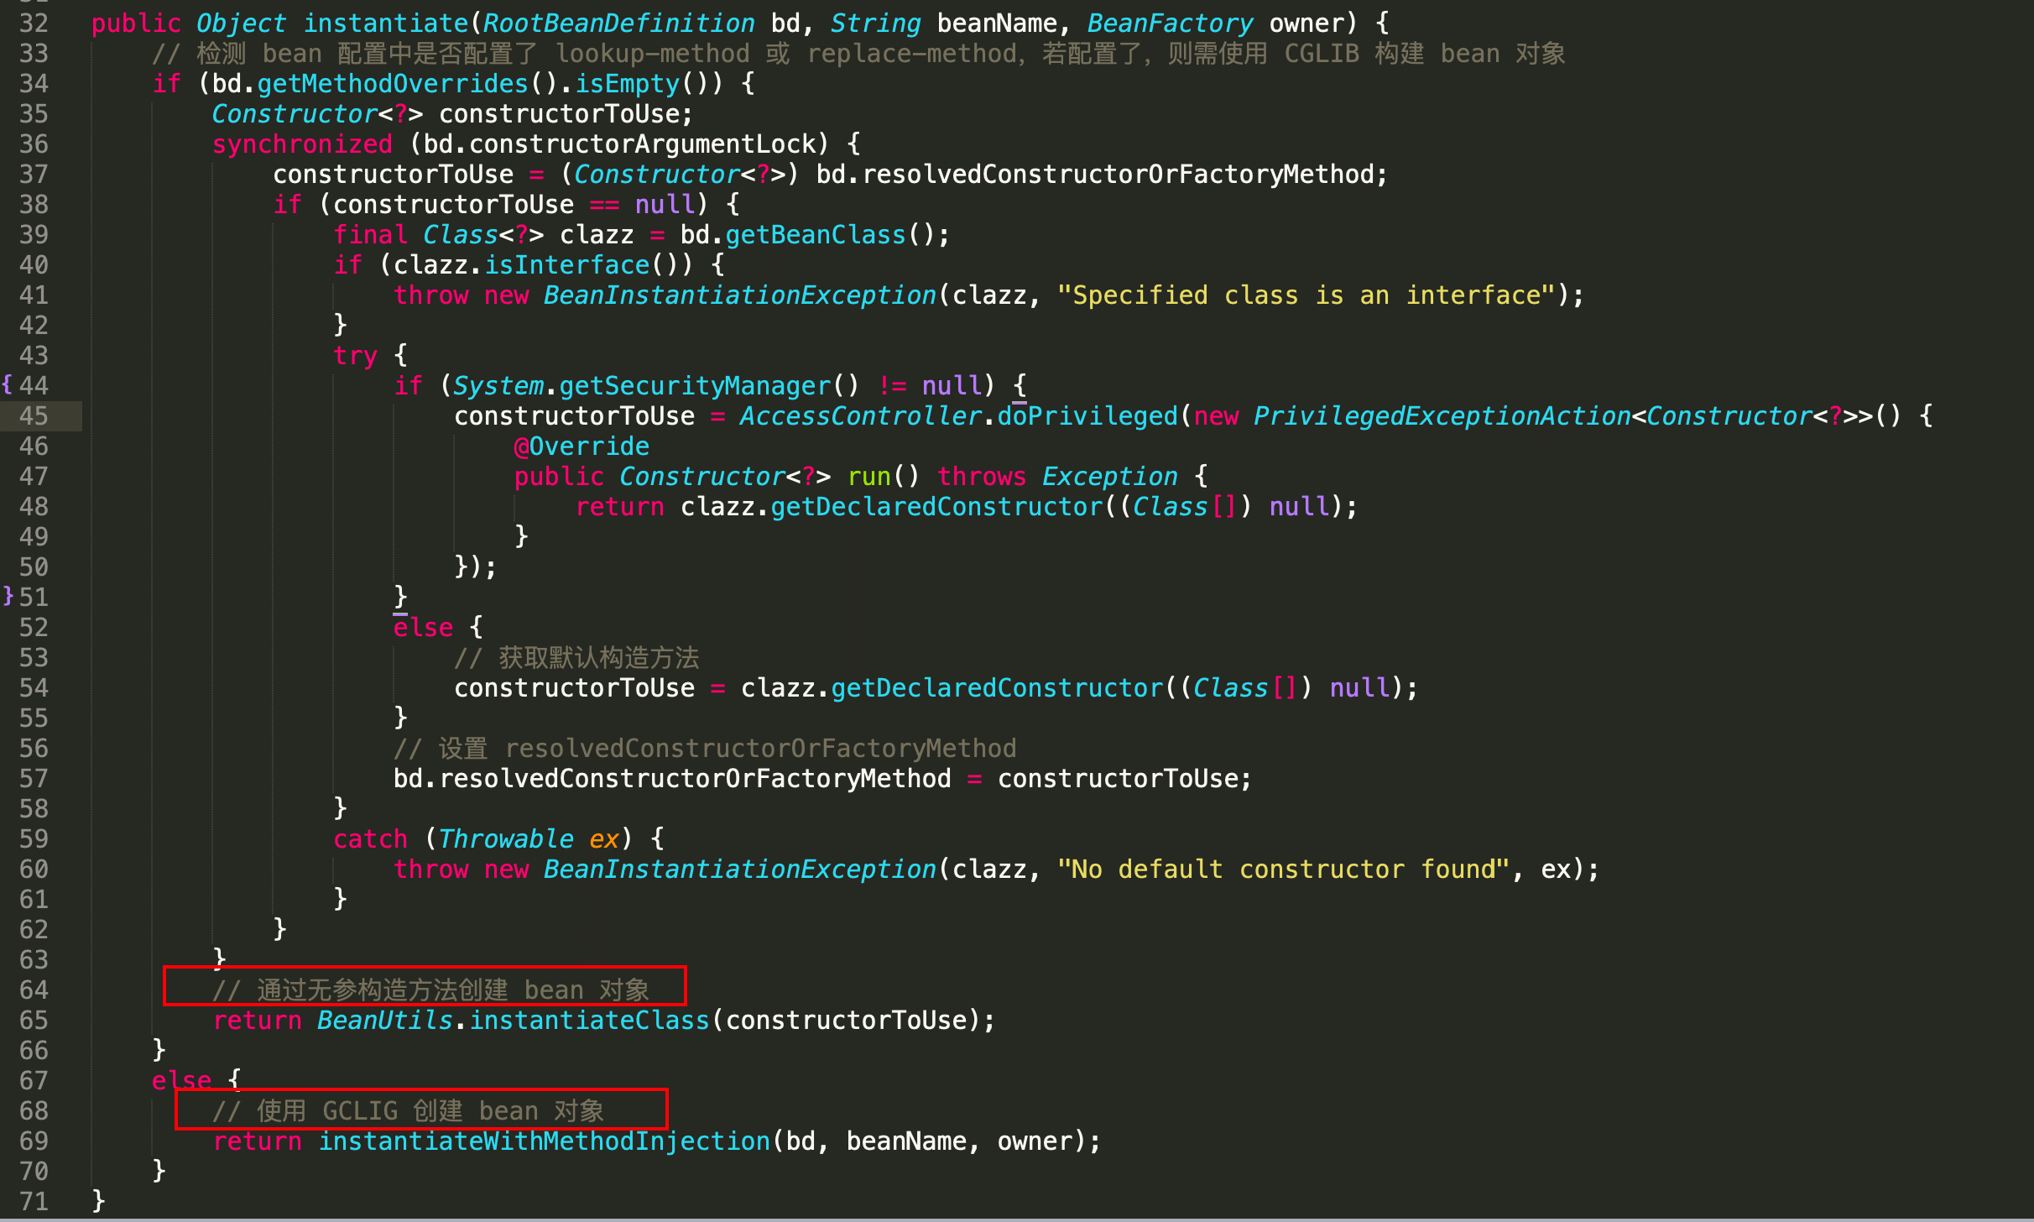
Task: Click getBeanClass call on line 39
Action: (816, 234)
